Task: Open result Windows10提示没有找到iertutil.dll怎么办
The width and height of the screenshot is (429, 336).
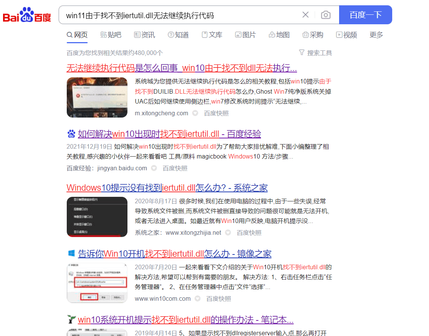Action: pos(167,188)
